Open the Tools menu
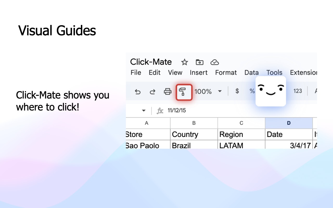This screenshot has height=208, width=333. 274,73
